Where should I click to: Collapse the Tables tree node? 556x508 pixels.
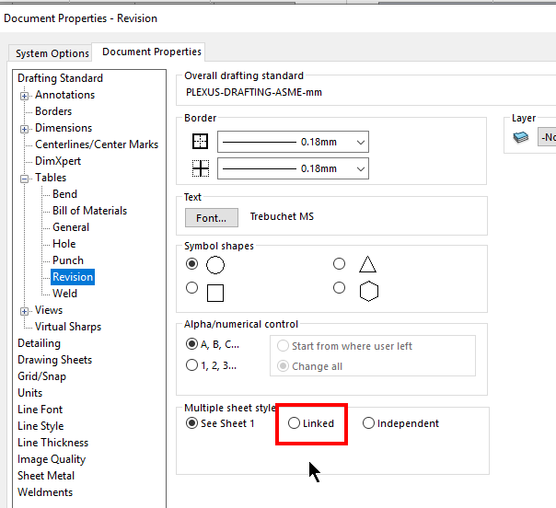coord(26,178)
